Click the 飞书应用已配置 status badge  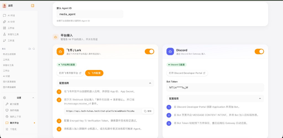67,64
